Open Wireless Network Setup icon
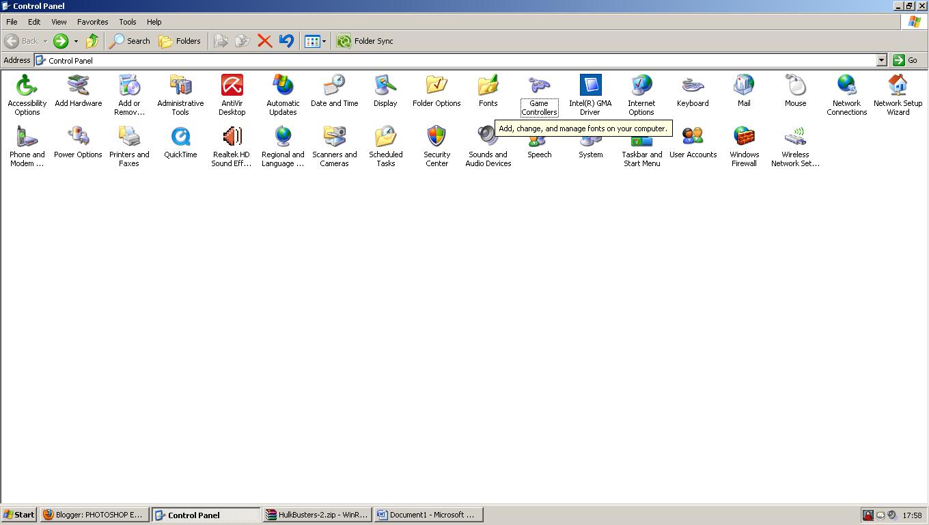Image resolution: width=929 pixels, height=525 pixels. pyautogui.click(x=795, y=137)
